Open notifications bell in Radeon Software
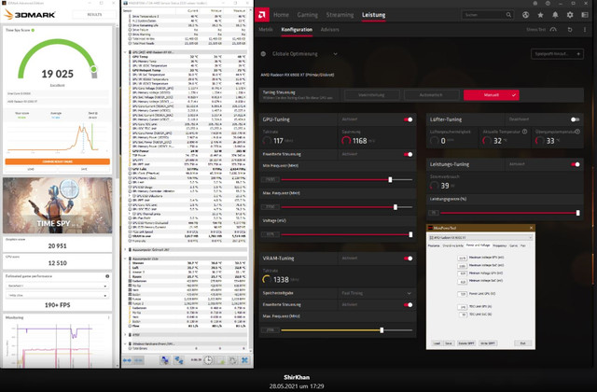 point(555,15)
